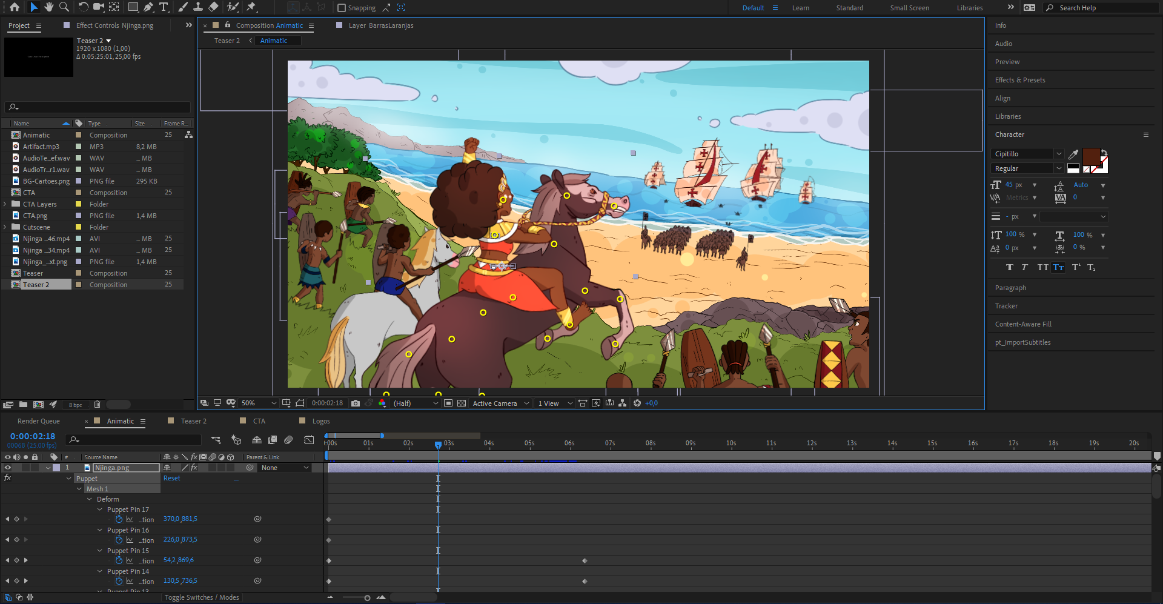The image size is (1163, 604).
Task: Create a new folder in Project panel
Action: pyautogui.click(x=23, y=405)
